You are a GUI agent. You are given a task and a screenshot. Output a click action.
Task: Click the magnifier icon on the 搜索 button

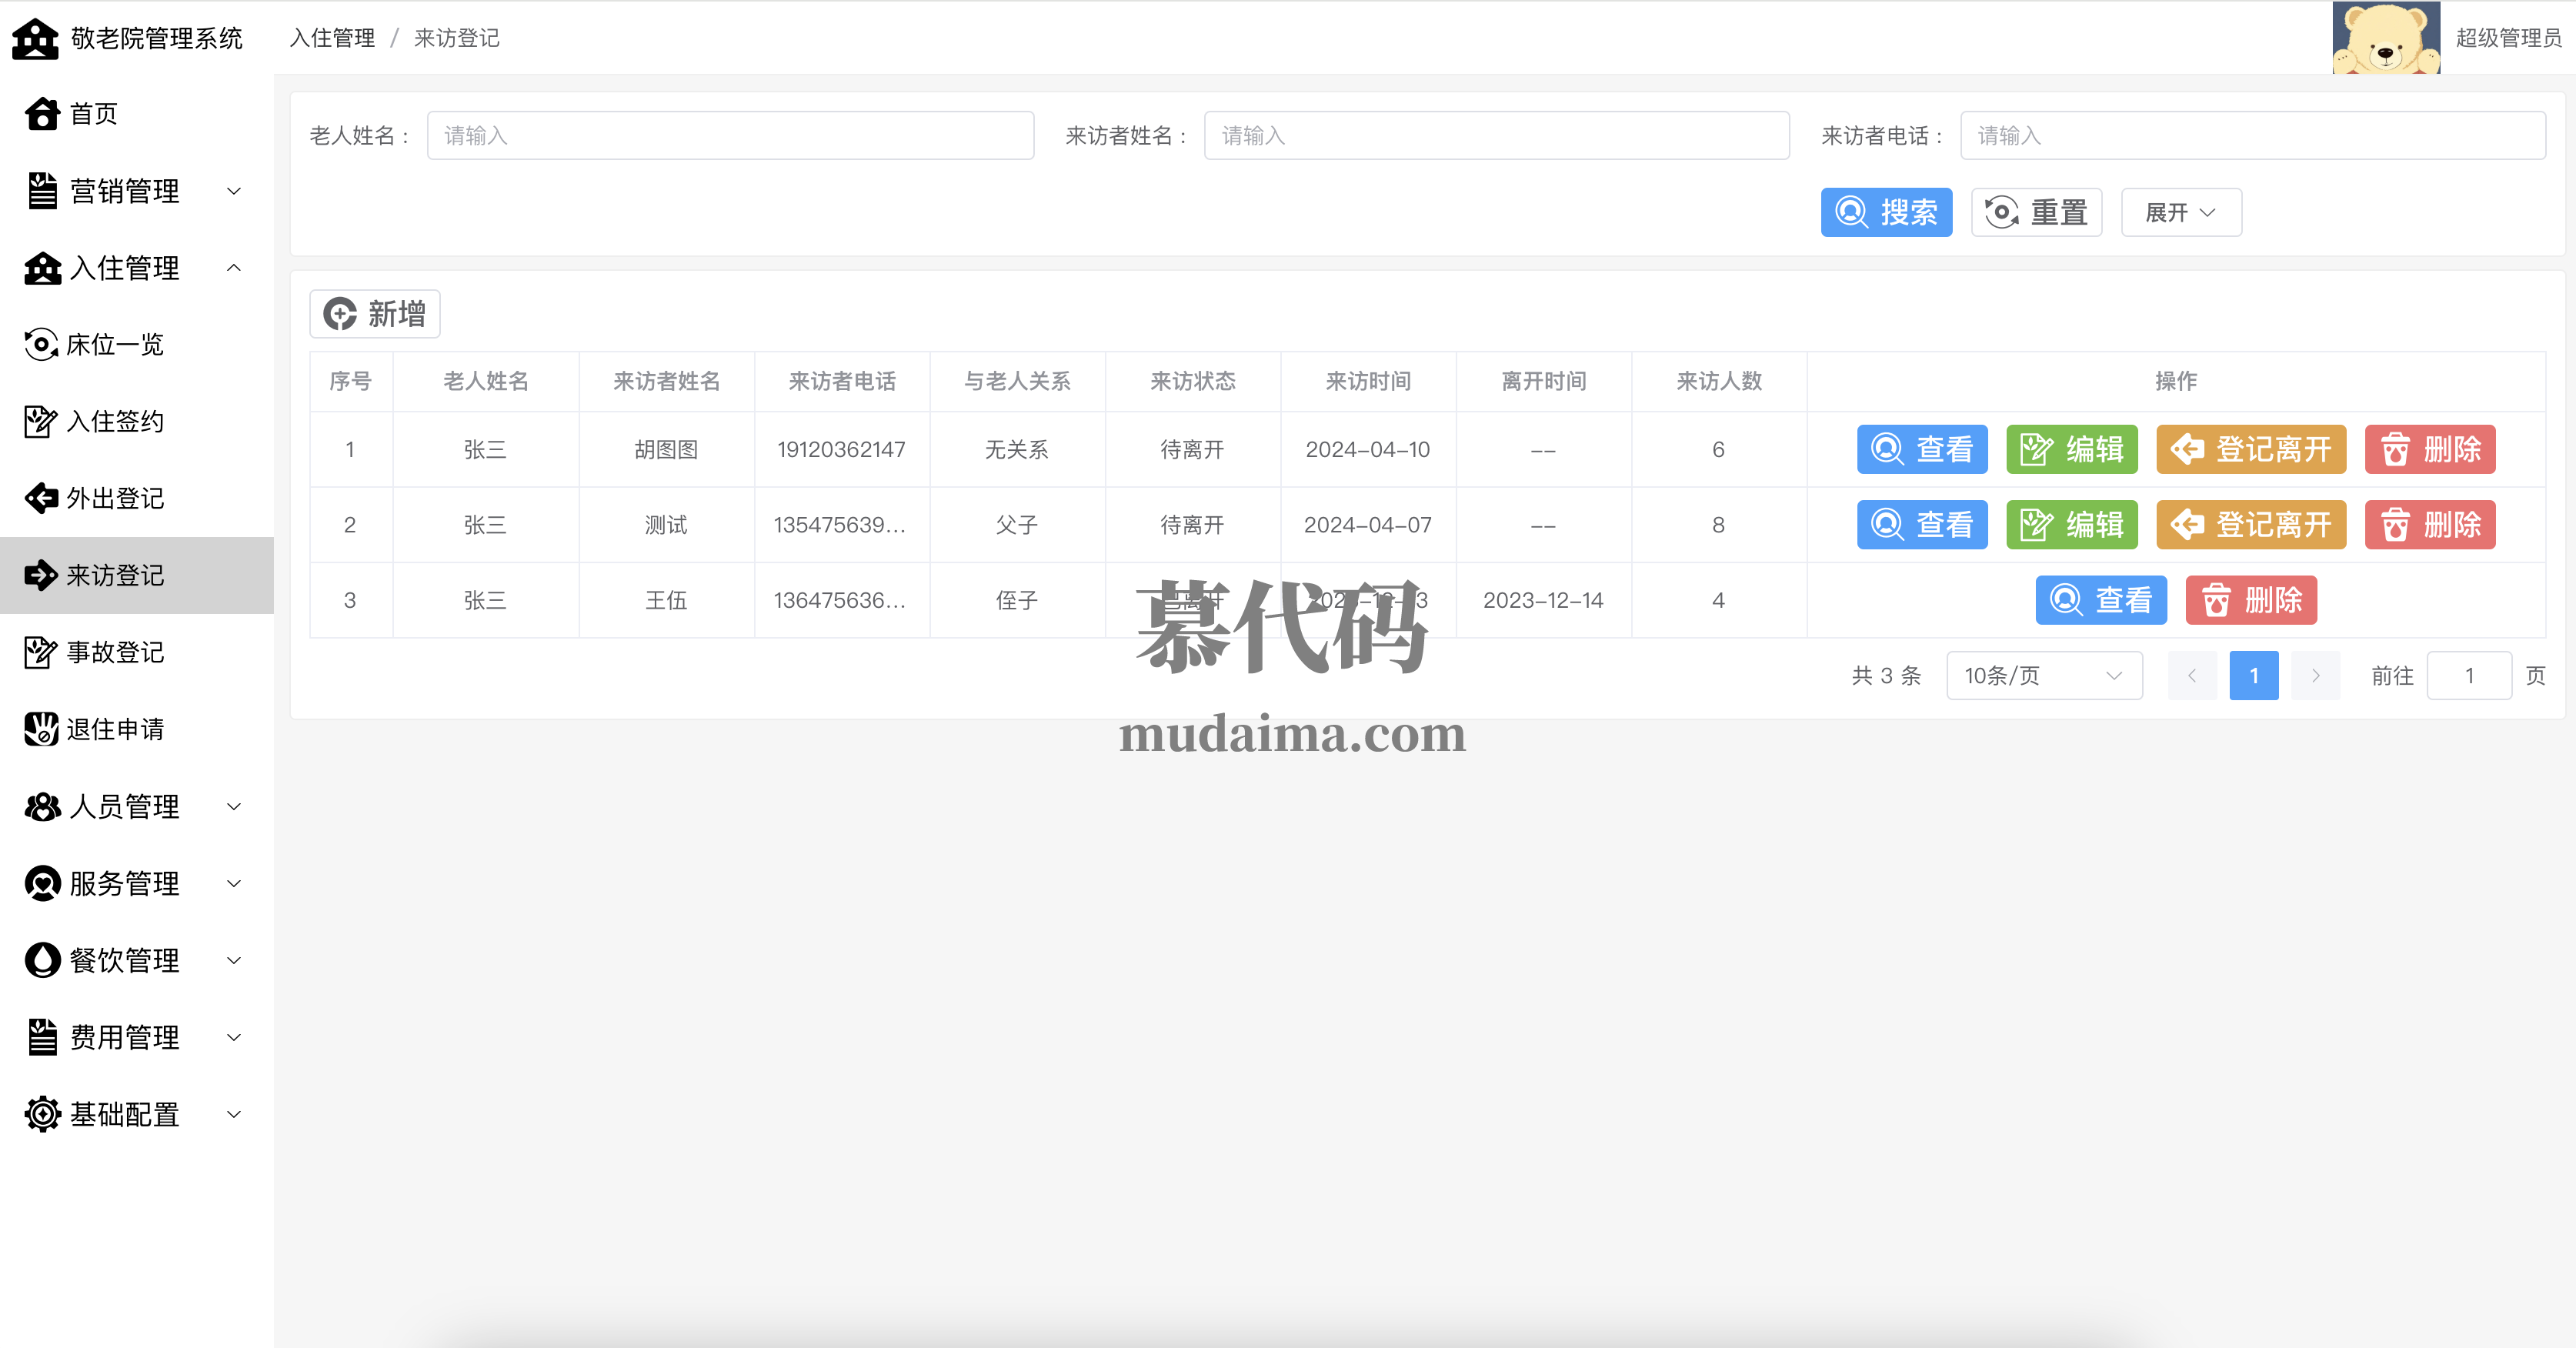1851,212
